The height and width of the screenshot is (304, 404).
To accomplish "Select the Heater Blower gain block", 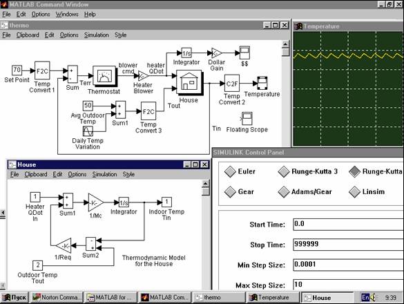I will coord(143,76).
